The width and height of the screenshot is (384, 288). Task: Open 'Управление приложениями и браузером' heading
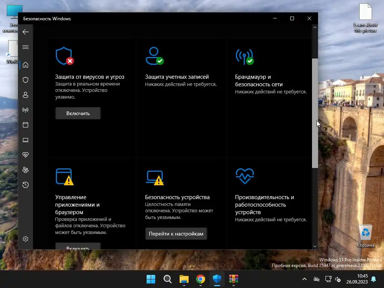pyautogui.click(x=77, y=204)
